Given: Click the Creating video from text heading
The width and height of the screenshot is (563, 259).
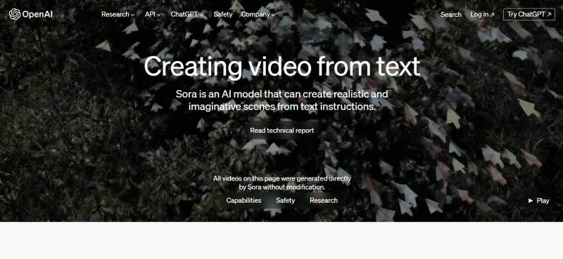Looking at the screenshot, I should (282, 67).
